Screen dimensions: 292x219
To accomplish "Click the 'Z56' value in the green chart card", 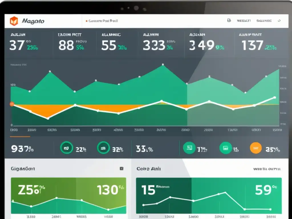I will pos(29,190).
